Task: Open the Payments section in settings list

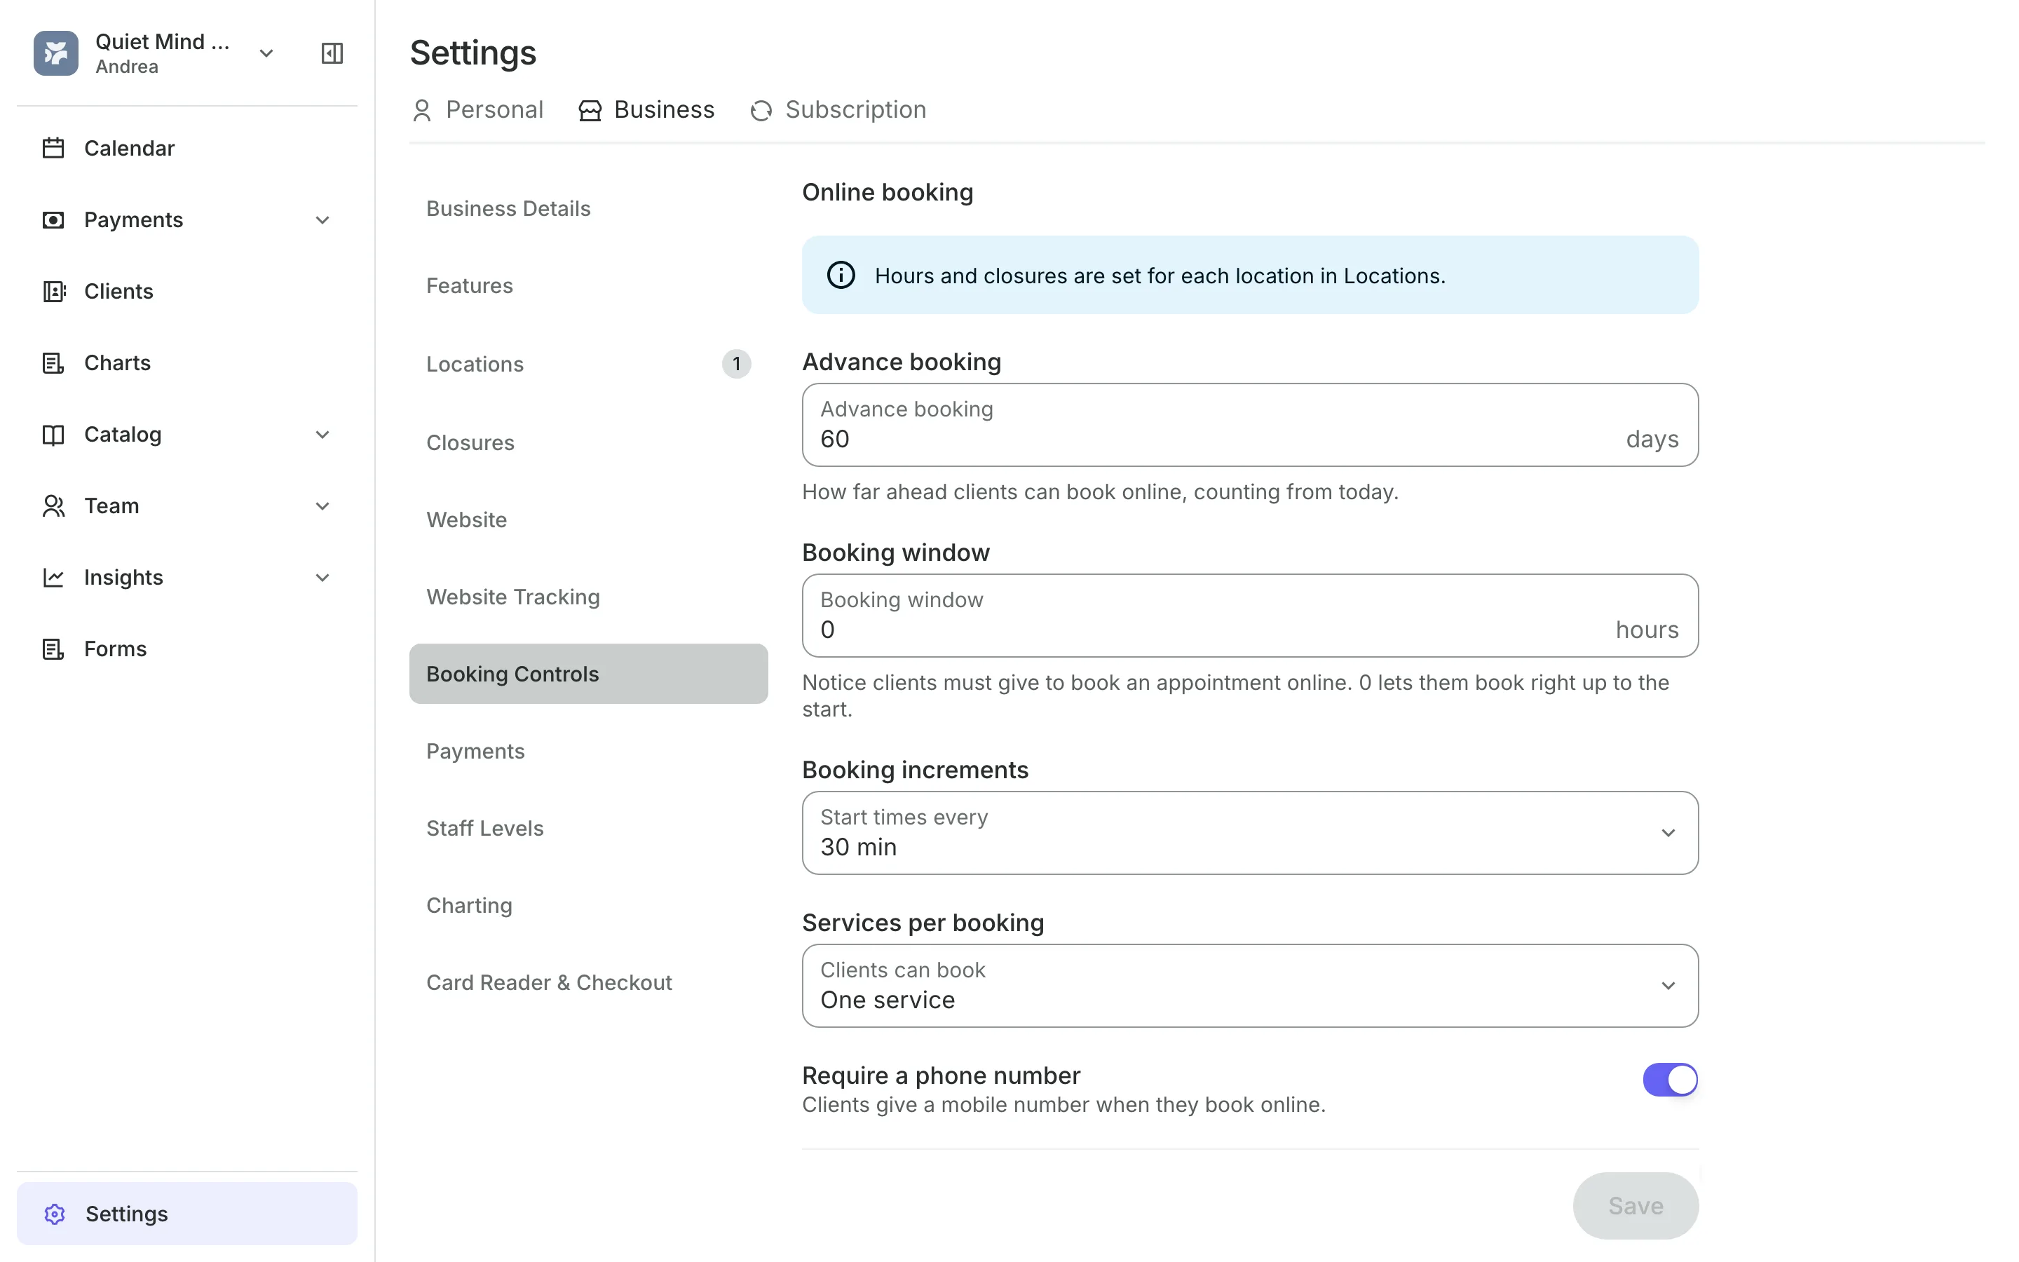Action: pos(588,751)
